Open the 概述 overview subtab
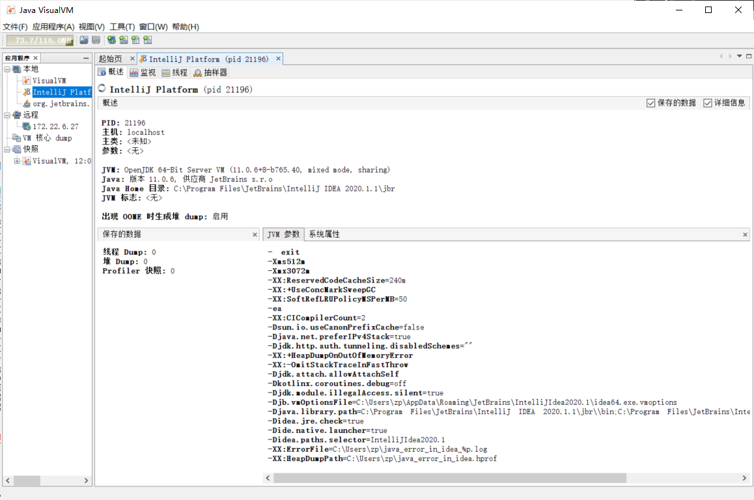This screenshot has height=500, width=754. [x=111, y=72]
